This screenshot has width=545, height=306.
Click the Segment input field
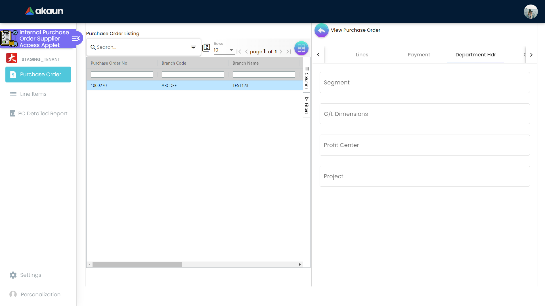[x=424, y=82]
